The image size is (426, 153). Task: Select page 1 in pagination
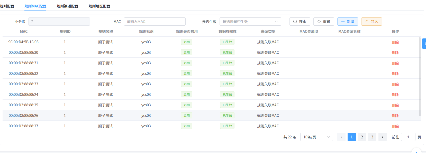pos(352,137)
